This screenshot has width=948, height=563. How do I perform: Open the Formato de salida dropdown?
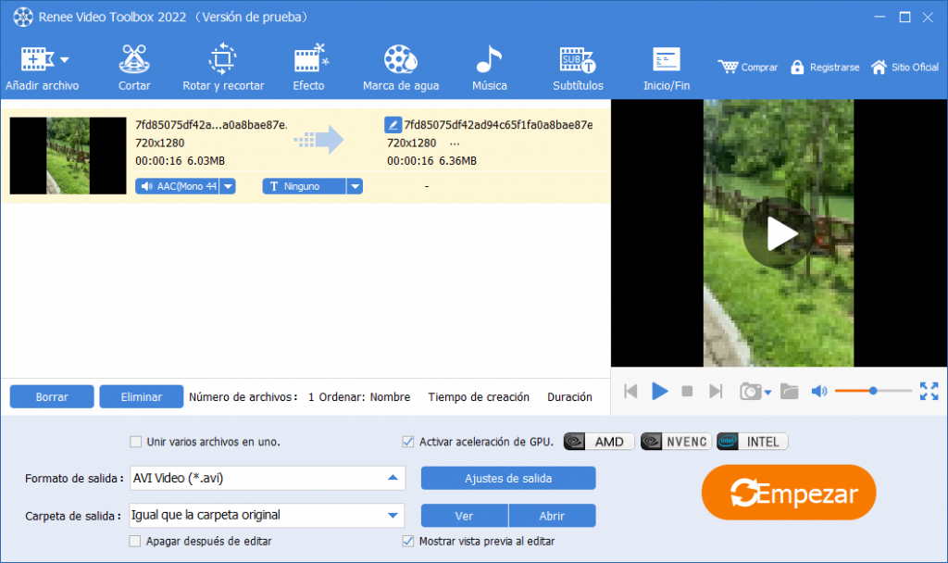[x=394, y=478]
